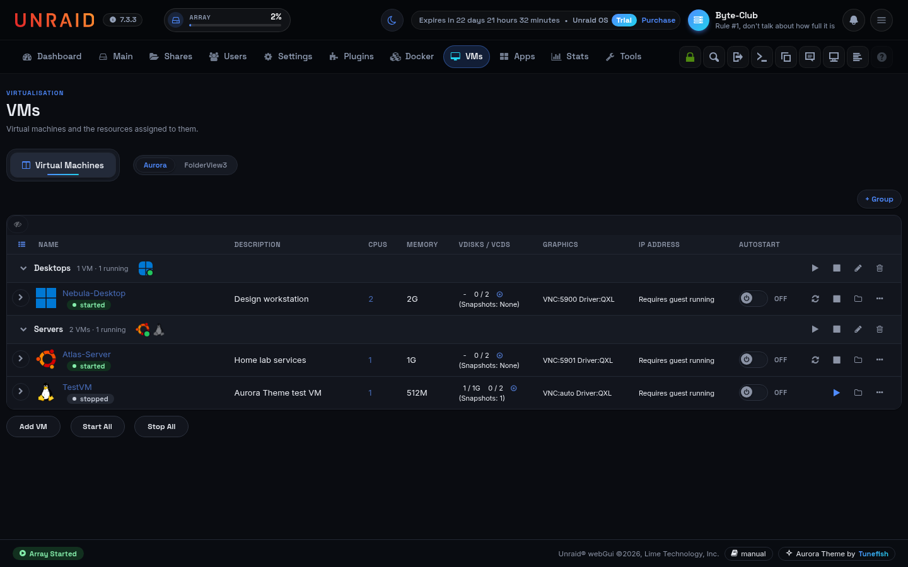The height and width of the screenshot is (567, 908).
Task: Expand Nebula-Desktop row details
Action: coord(20,297)
